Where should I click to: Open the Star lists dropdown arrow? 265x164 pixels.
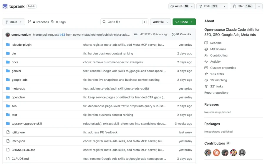[259, 6]
